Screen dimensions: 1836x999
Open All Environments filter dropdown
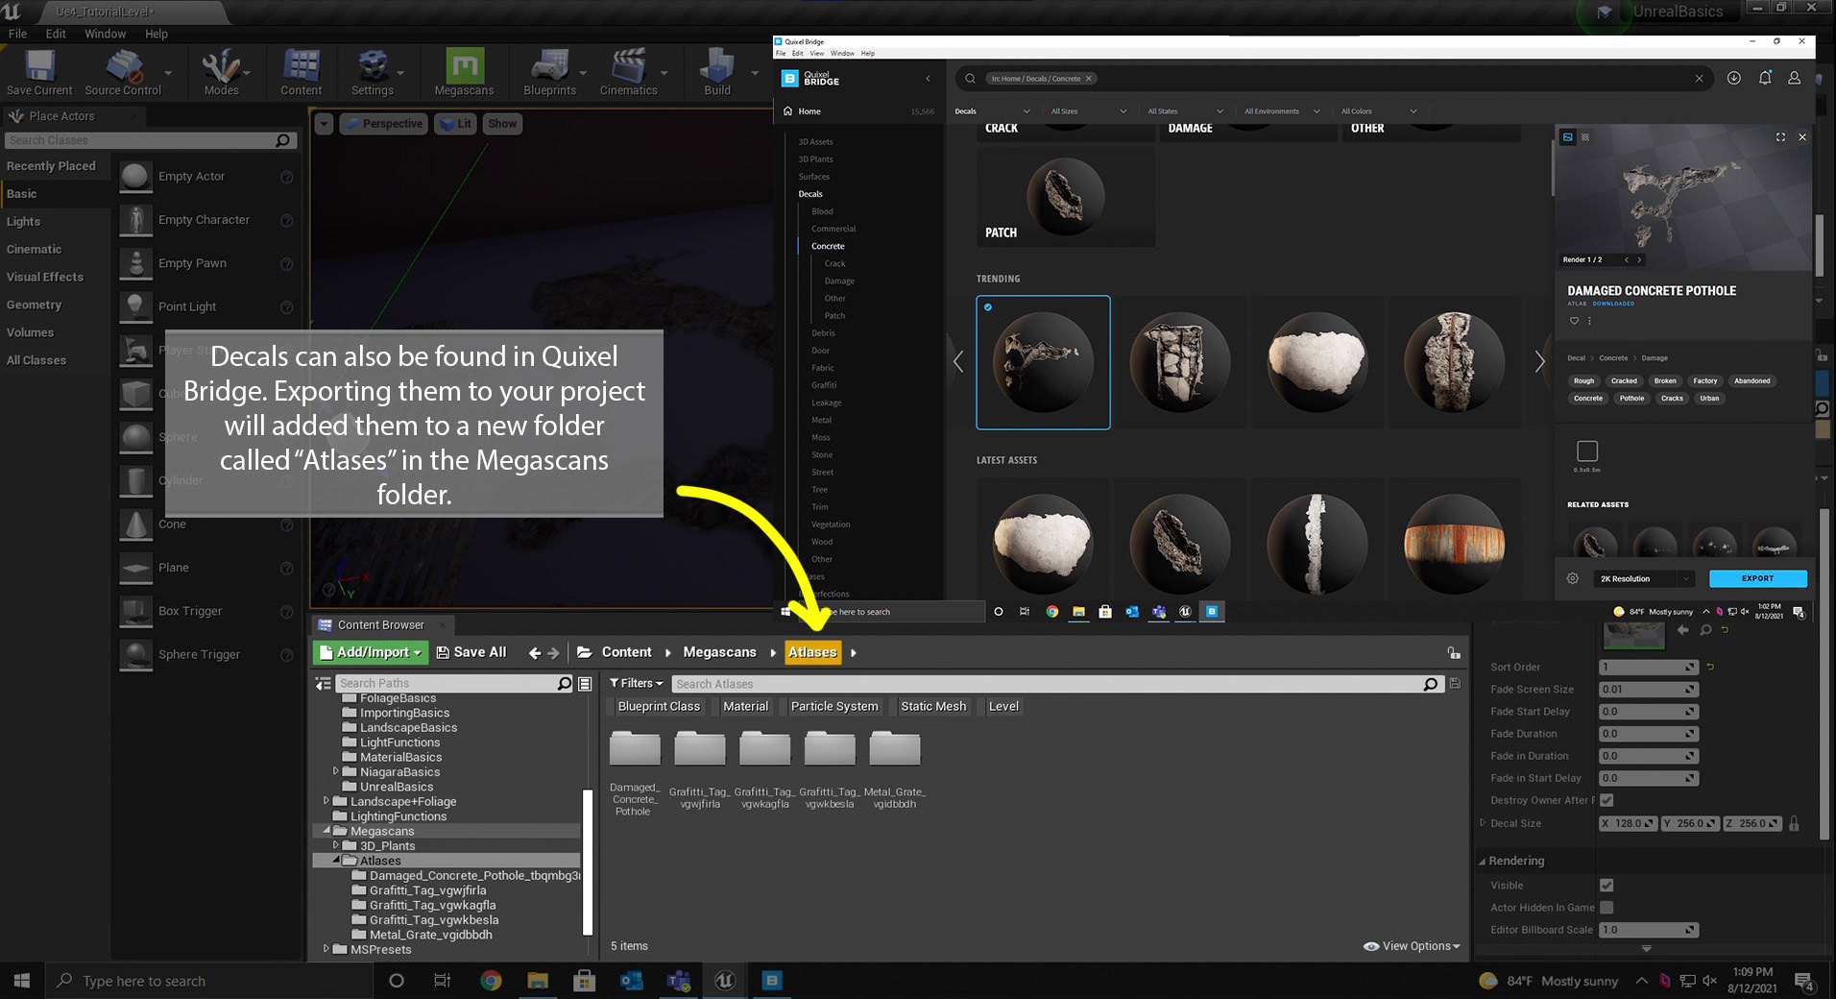(x=1282, y=111)
